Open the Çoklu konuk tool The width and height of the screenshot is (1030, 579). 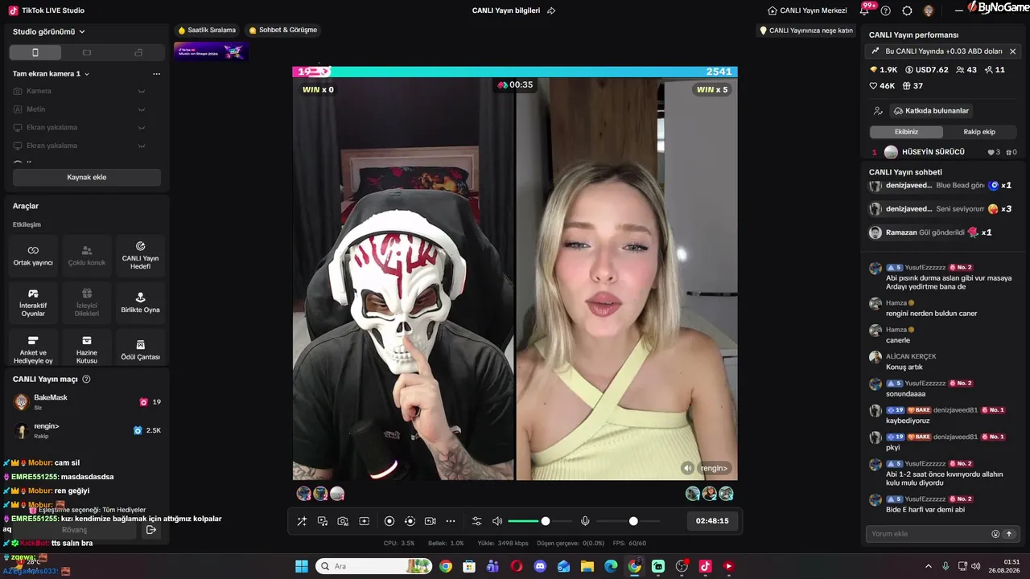[x=87, y=256]
